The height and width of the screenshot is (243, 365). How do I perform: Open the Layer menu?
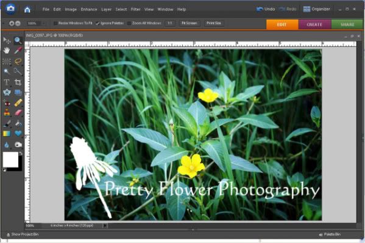pos(107,9)
